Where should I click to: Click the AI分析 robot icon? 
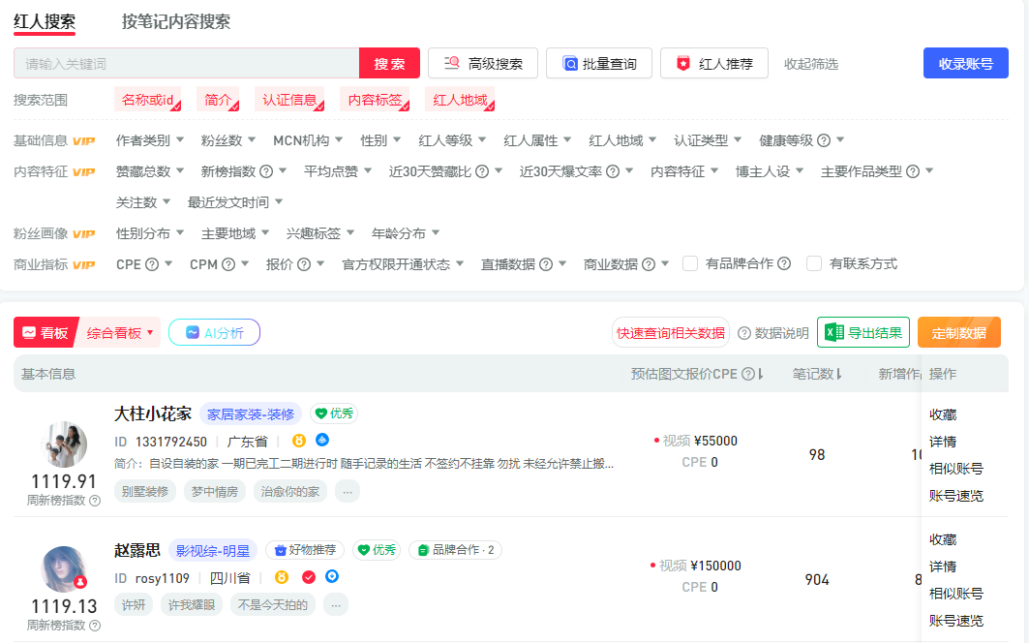(193, 333)
